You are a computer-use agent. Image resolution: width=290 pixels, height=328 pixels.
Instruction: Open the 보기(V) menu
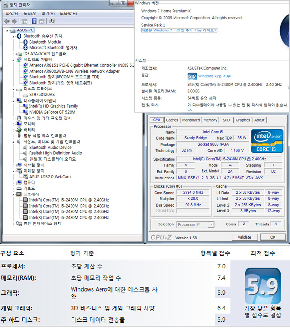(48, 14)
